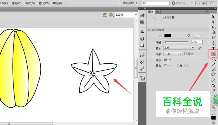Open the 控制(O) menu
The height and width of the screenshot is (125, 218).
pos(16,3)
